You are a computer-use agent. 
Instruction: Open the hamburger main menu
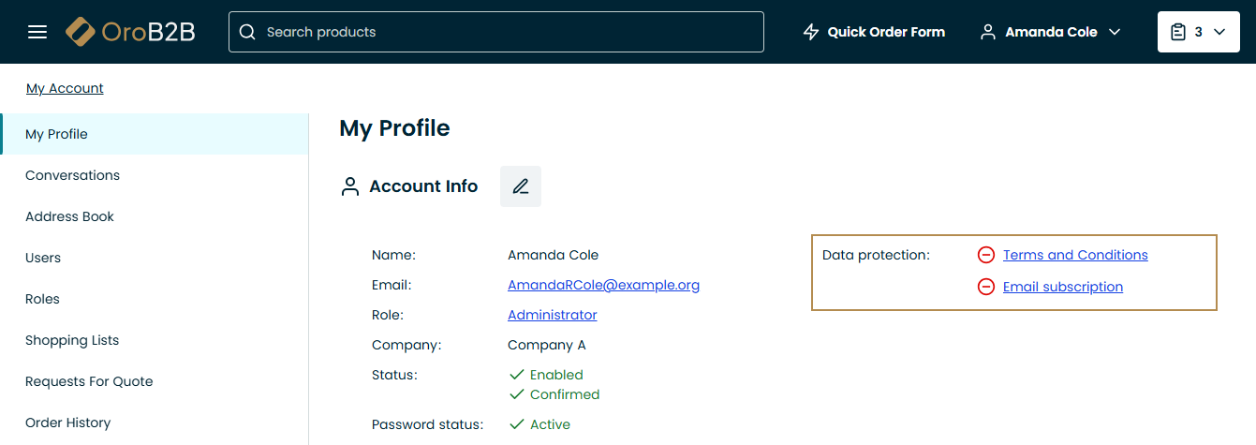pos(37,32)
